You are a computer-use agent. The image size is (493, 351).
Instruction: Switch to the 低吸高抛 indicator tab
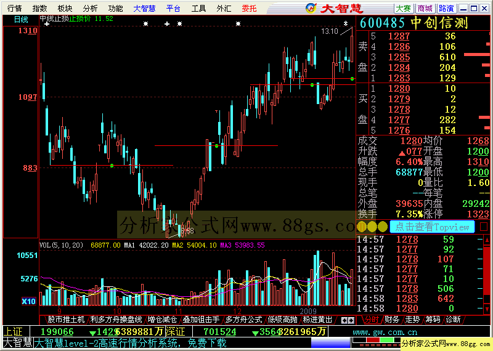pos(282,320)
